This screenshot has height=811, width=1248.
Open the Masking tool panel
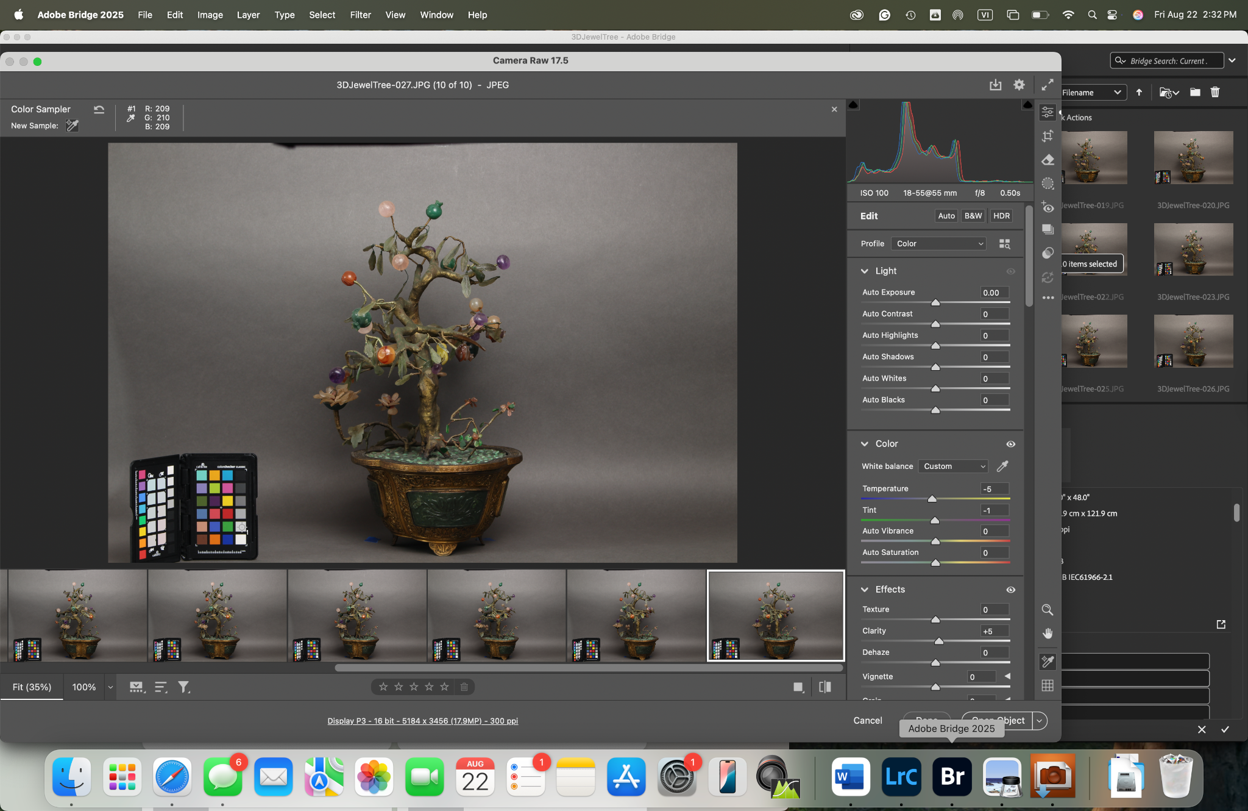tap(1048, 184)
